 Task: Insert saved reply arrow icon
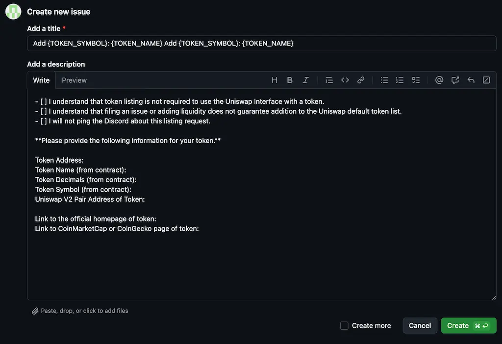471,80
